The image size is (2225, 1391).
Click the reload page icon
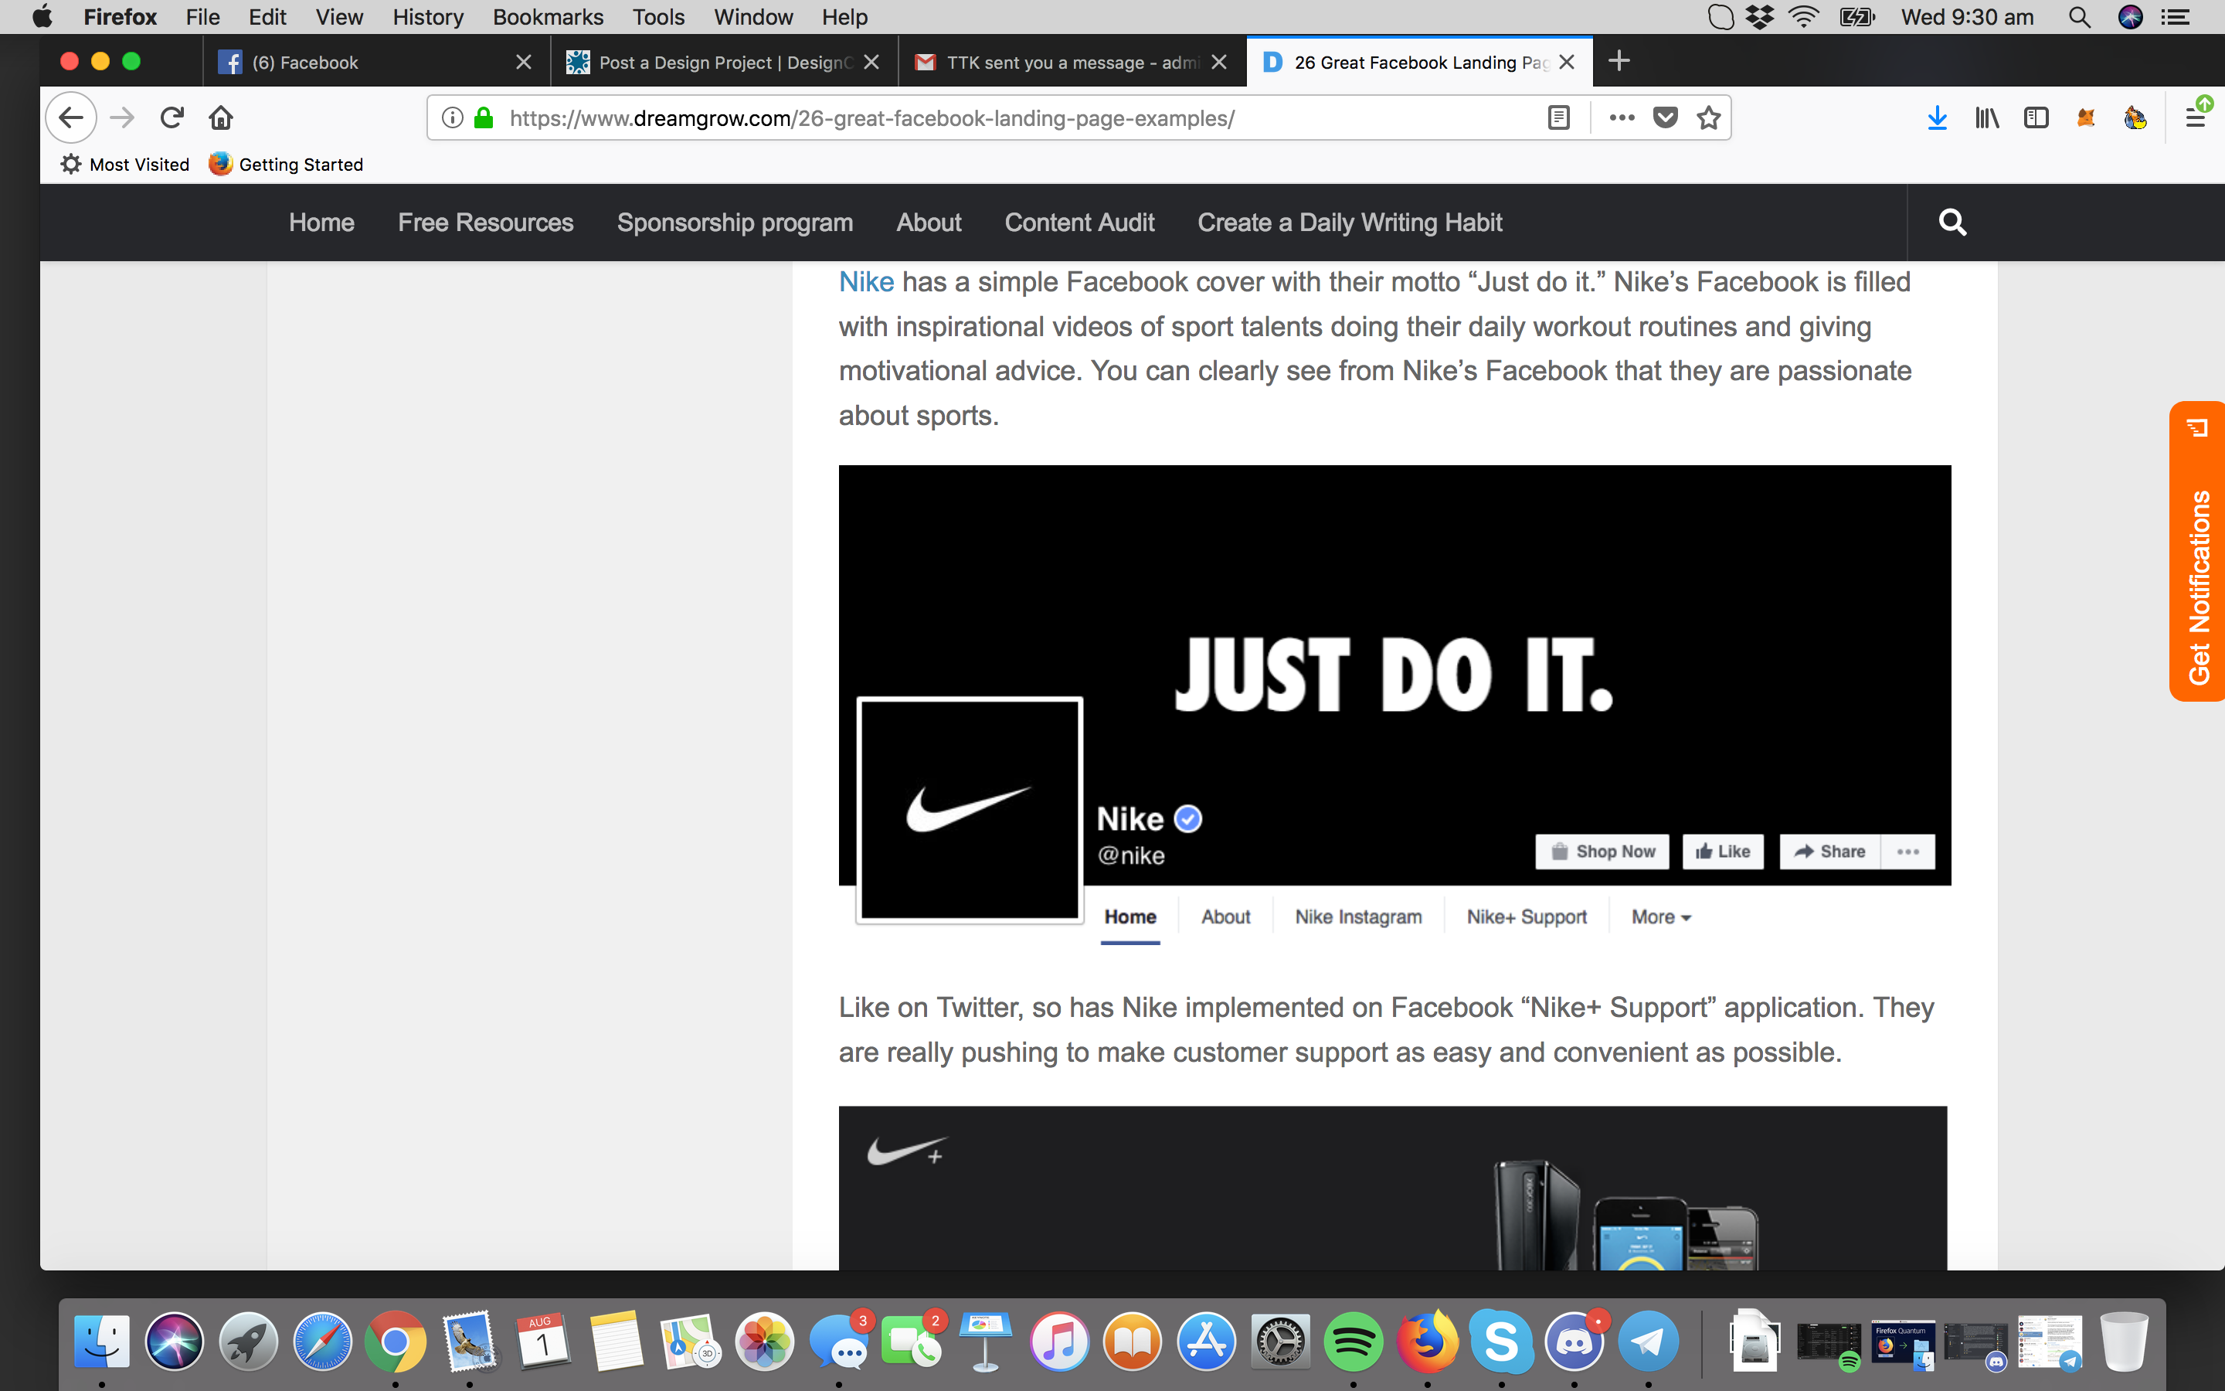[172, 117]
